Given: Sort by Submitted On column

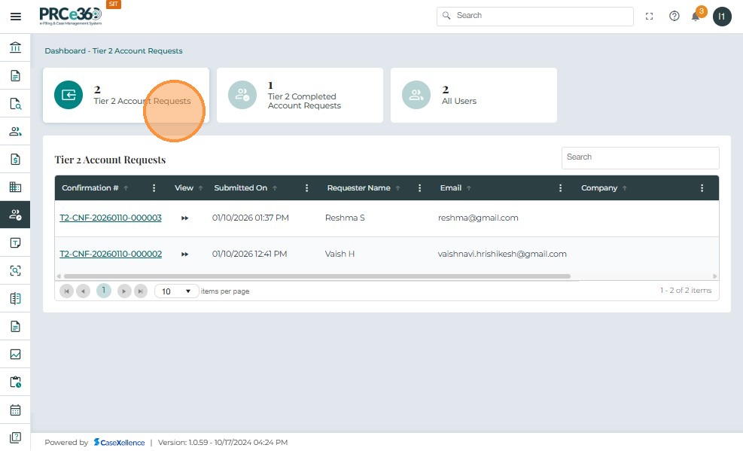Looking at the screenshot, I should point(241,188).
